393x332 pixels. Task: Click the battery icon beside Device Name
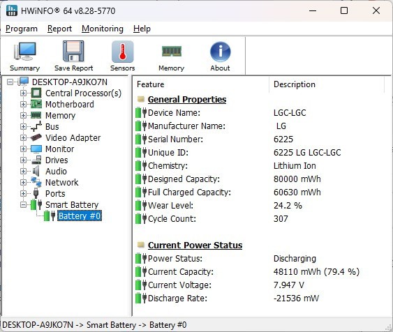click(x=141, y=113)
